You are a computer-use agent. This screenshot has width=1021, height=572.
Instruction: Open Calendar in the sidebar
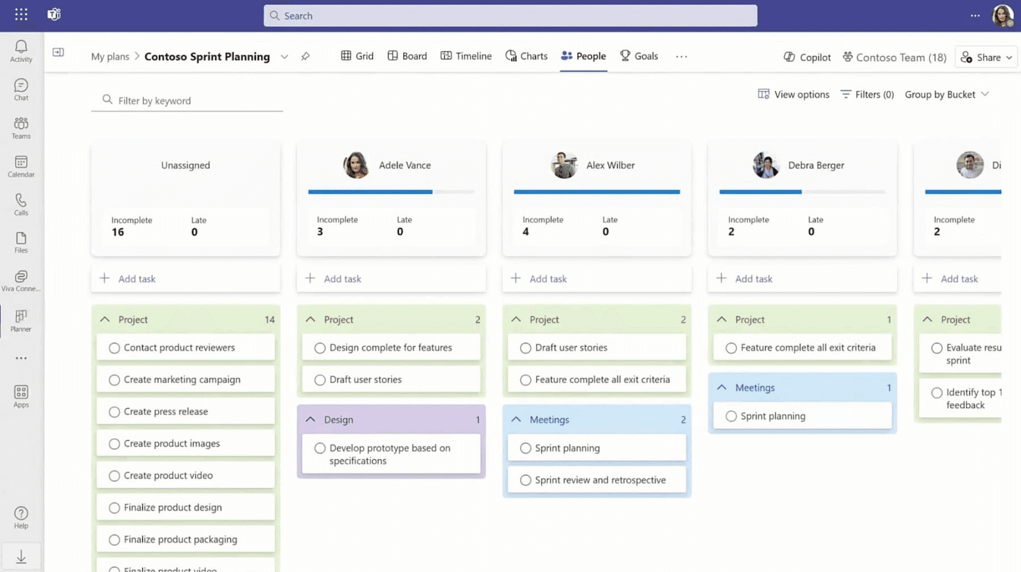tap(21, 166)
